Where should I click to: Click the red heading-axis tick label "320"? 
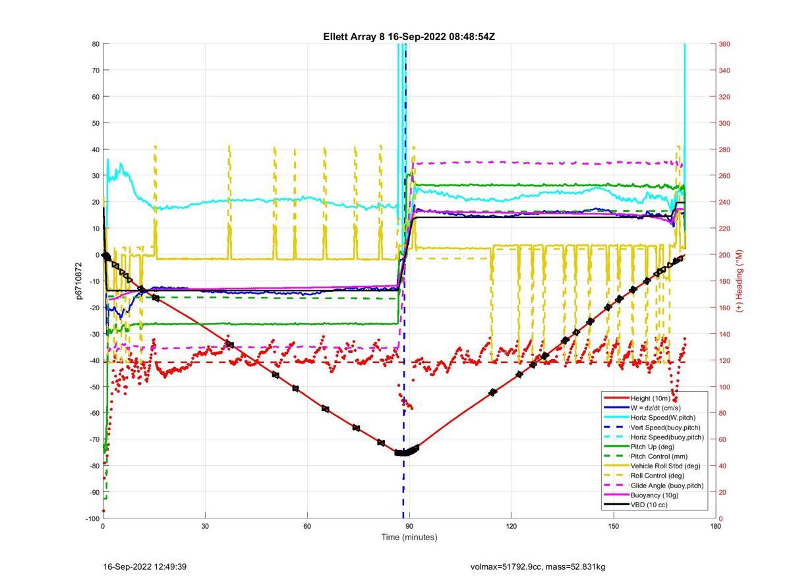[724, 97]
